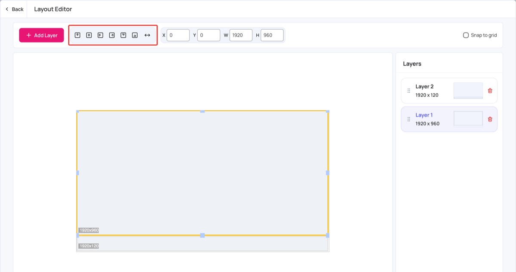The height and width of the screenshot is (272, 516).
Task: Select Layer 2 in Layers panel
Action: coord(449,91)
